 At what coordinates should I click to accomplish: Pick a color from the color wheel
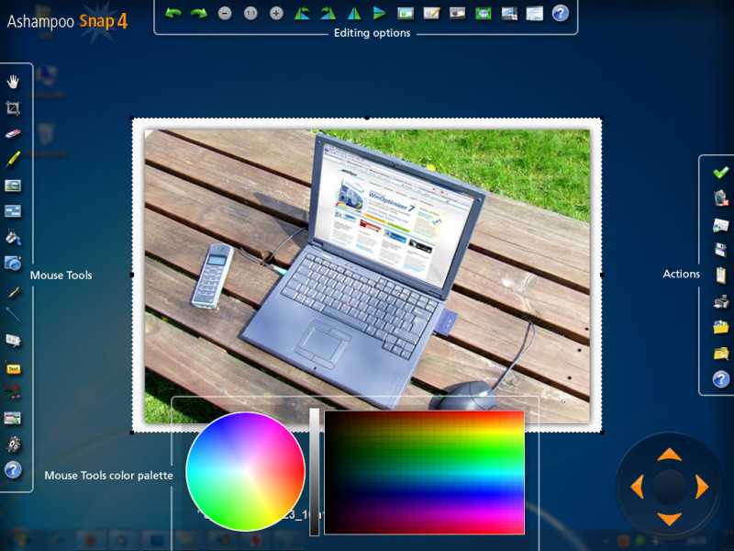point(244,472)
